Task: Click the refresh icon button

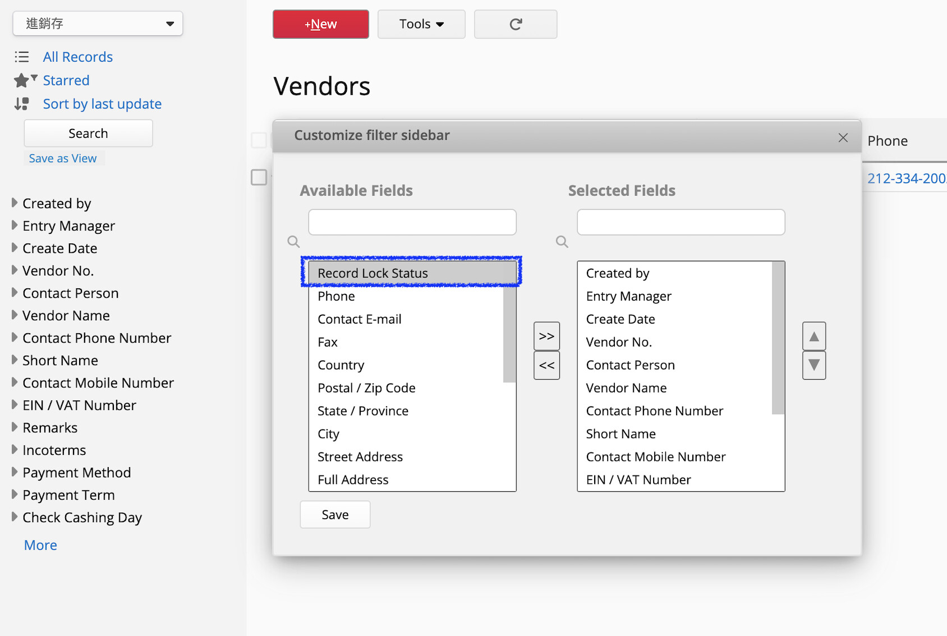Action: (x=515, y=24)
